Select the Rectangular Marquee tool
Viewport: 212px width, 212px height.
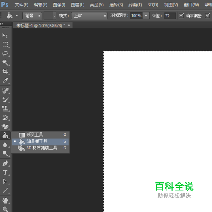coord(5,44)
